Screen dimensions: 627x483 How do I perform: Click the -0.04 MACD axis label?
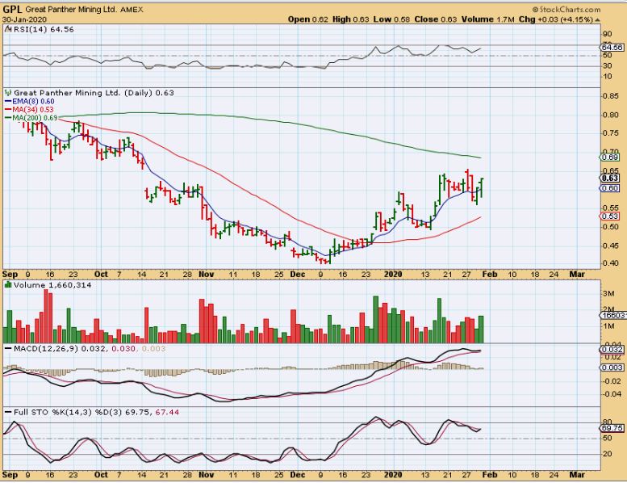[x=612, y=394]
